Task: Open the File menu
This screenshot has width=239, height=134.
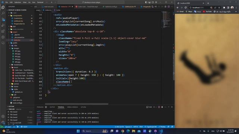Action: coord(7,2)
